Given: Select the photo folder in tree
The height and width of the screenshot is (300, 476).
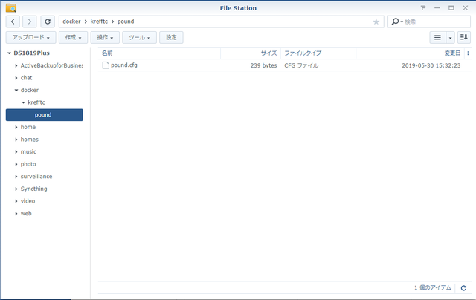Looking at the screenshot, I should (x=28, y=164).
